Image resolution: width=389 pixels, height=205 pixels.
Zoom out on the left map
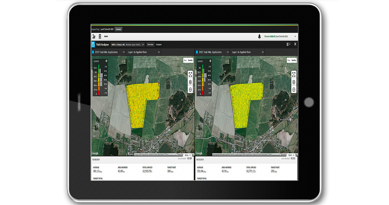pos(190,90)
